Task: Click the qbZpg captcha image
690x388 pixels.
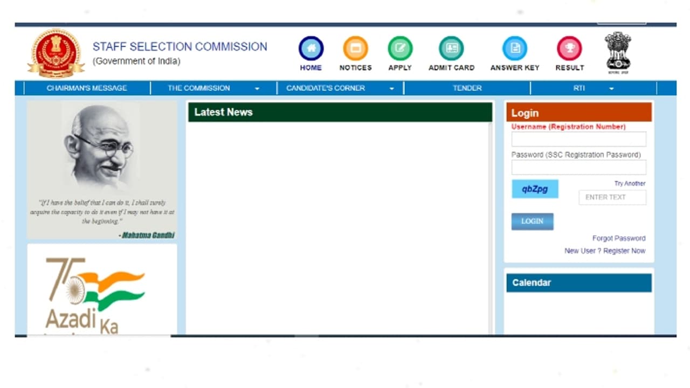Action: [x=535, y=189]
